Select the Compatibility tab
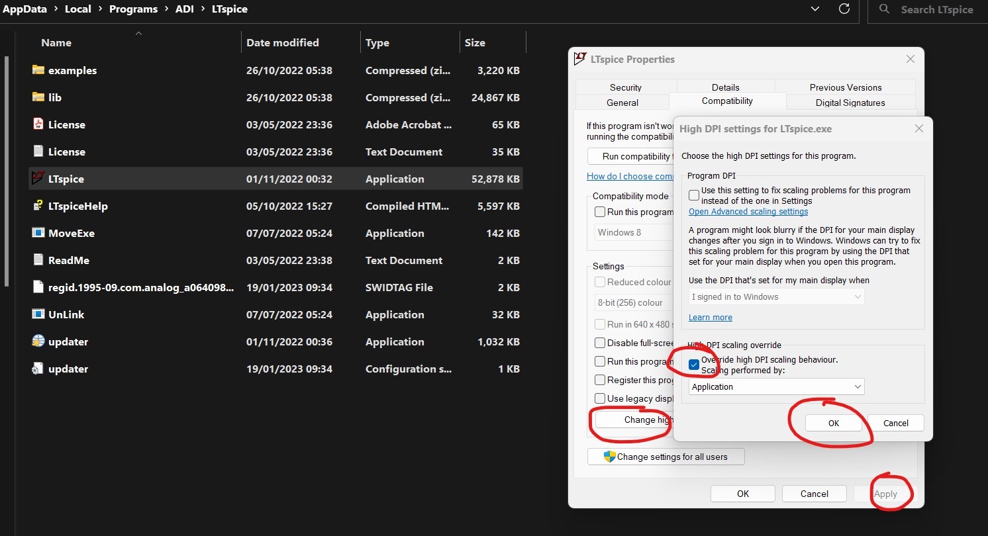The width and height of the screenshot is (988, 536). pyautogui.click(x=727, y=101)
